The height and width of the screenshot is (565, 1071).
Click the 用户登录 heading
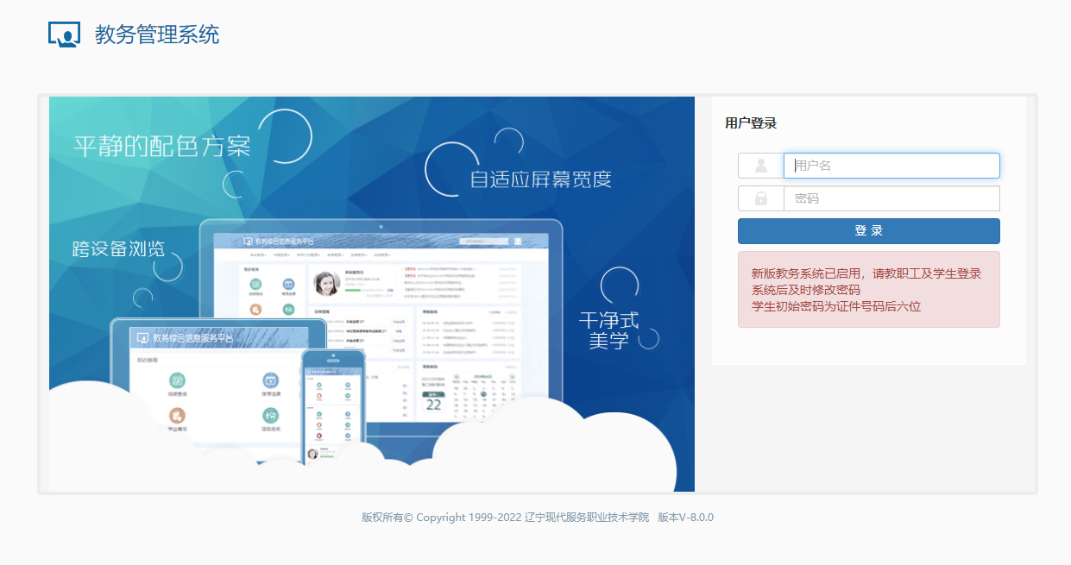click(x=751, y=123)
